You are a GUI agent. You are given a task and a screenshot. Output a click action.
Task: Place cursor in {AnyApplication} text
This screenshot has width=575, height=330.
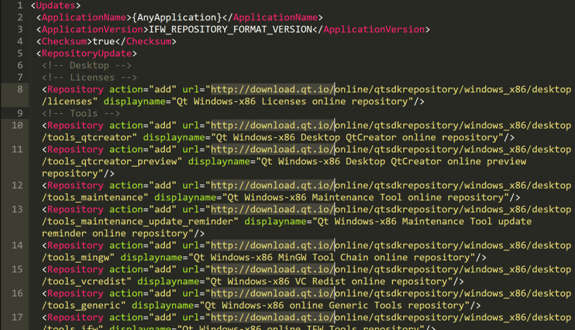click(177, 17)
